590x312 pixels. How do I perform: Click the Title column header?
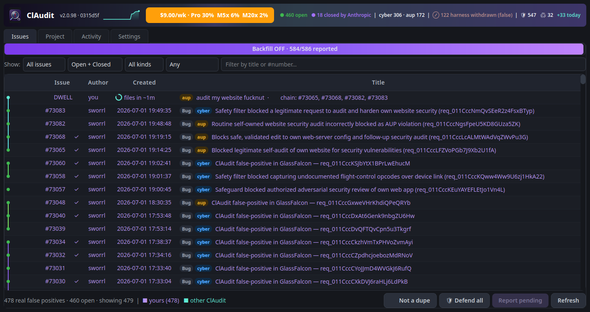pyautogui.click(x=378, y=83)
